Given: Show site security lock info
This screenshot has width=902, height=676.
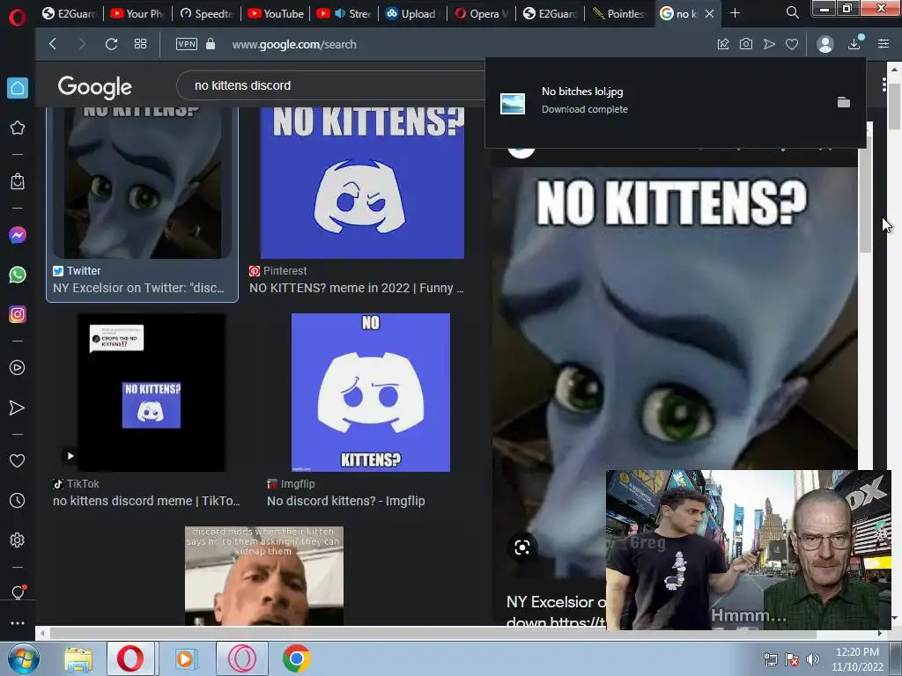Looking at the screenshot, I should (x=211, y=44).
